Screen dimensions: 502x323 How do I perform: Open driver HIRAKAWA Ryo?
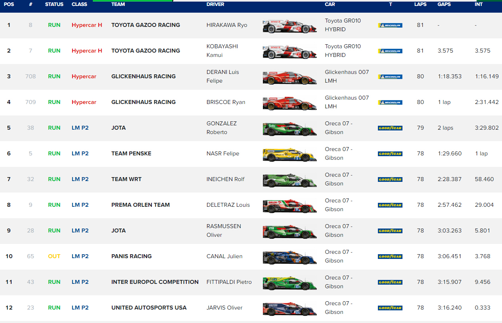[227, 25]
